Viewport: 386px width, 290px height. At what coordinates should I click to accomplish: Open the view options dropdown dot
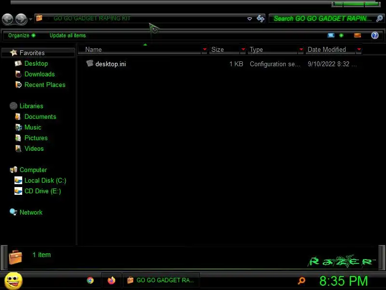tap(341, 35)
